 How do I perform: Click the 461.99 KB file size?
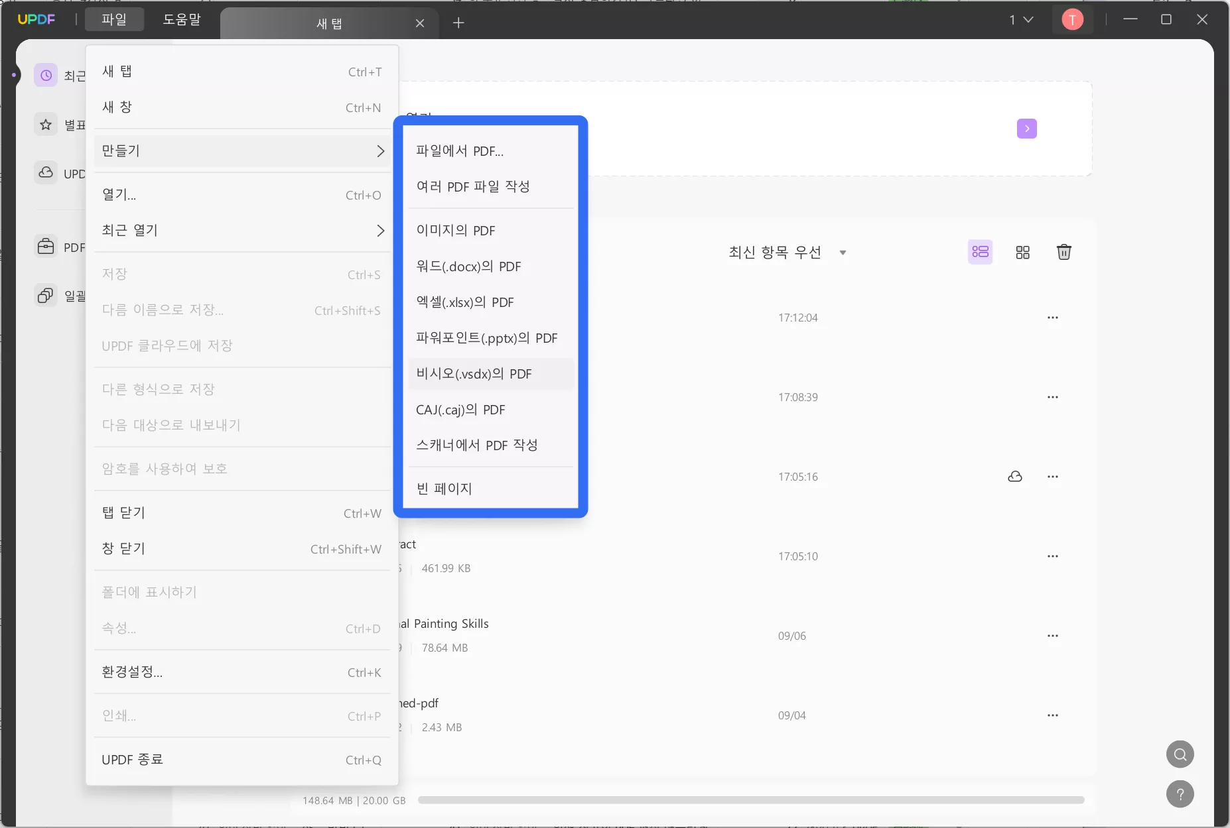click(446, 568)
